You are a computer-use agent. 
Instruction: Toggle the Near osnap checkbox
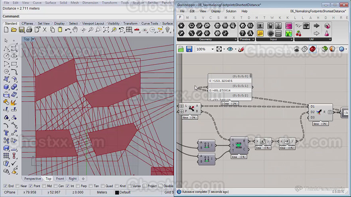tap(18, 186)
